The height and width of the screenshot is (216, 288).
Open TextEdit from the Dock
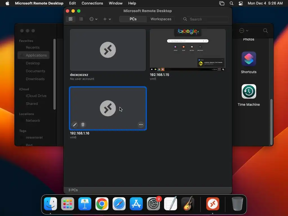(x=170, y=204)
